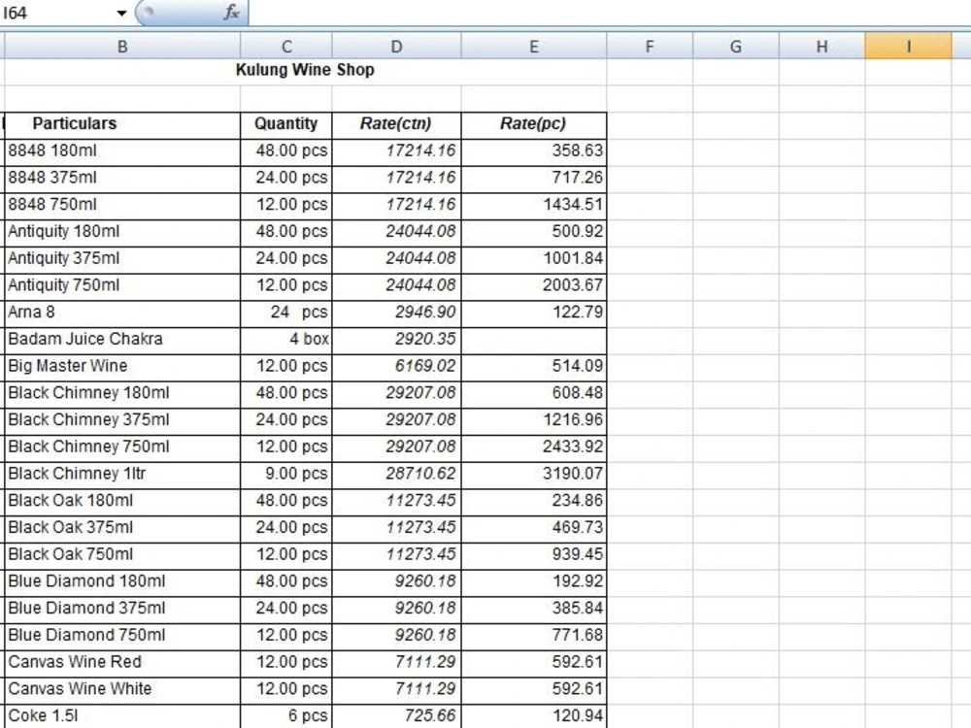Image resolution: width=971 pixels, height=728 pixels.
Task: Select the cell Blue Diamond 375ml
Action: pyautogui.click(x=122, y=610)
